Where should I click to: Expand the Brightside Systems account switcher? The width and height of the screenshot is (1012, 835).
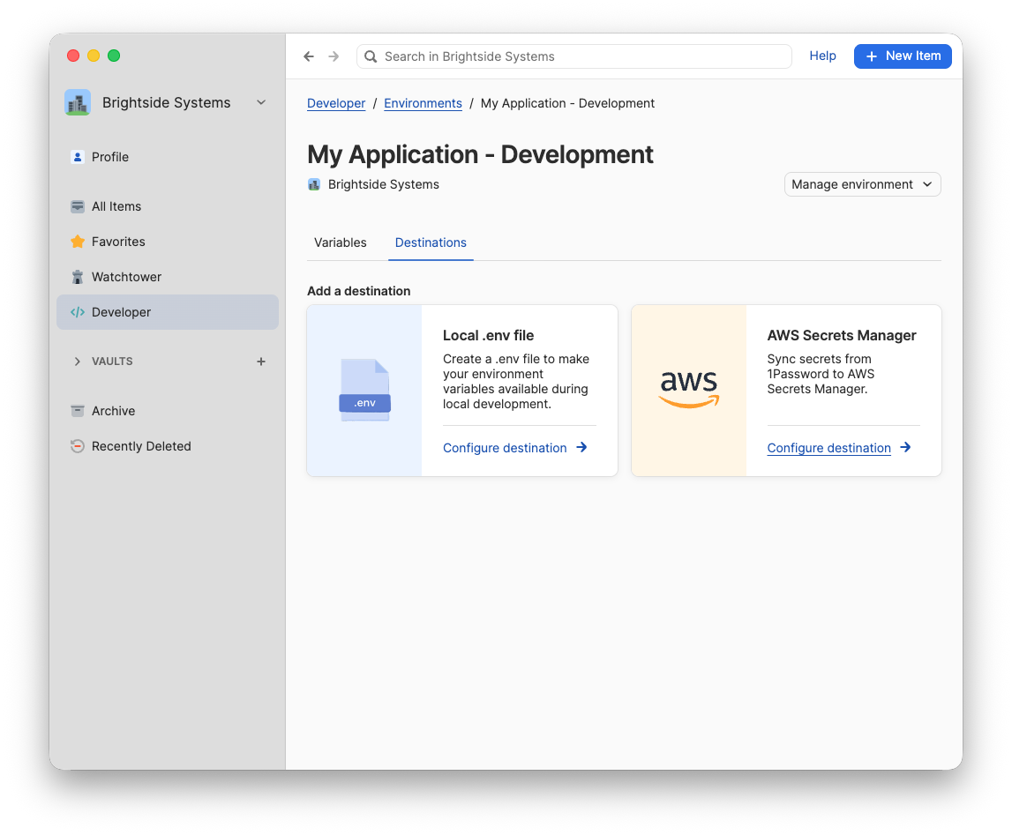[x=260, y=102]
